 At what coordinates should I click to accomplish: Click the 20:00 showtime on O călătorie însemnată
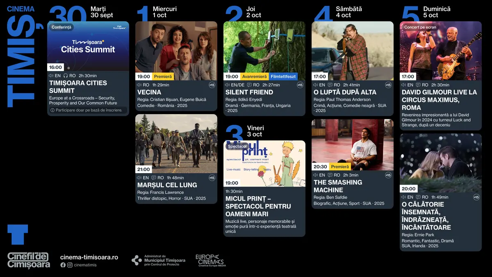point(408,189)
